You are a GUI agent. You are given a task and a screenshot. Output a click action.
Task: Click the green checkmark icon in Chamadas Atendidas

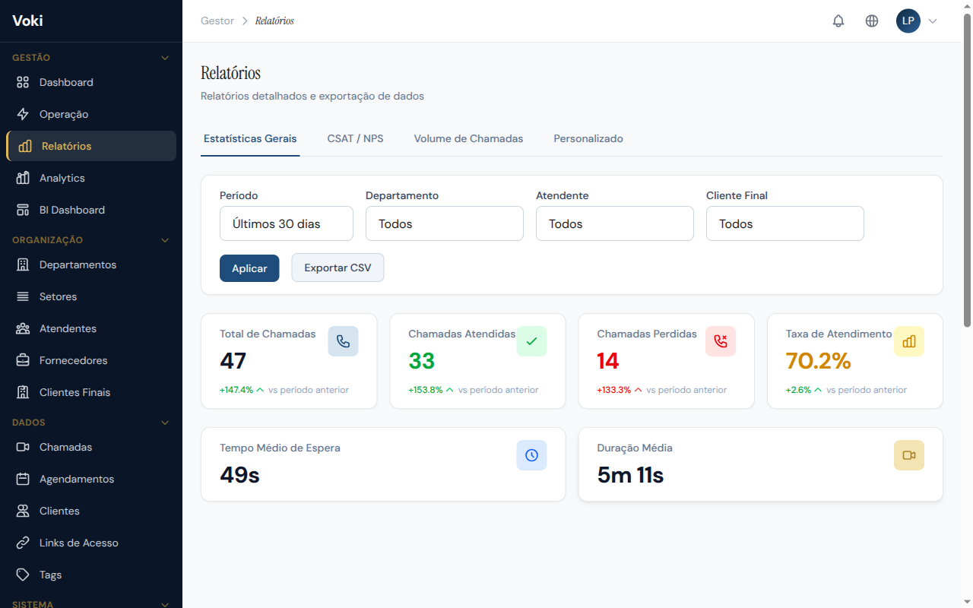tap(531, 341)
